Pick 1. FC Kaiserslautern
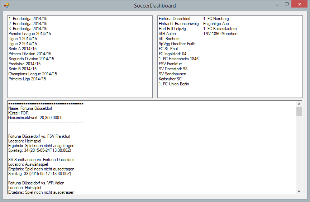This screenshot has width=310, height=202. pyautogui.click(x=220, y=29)
